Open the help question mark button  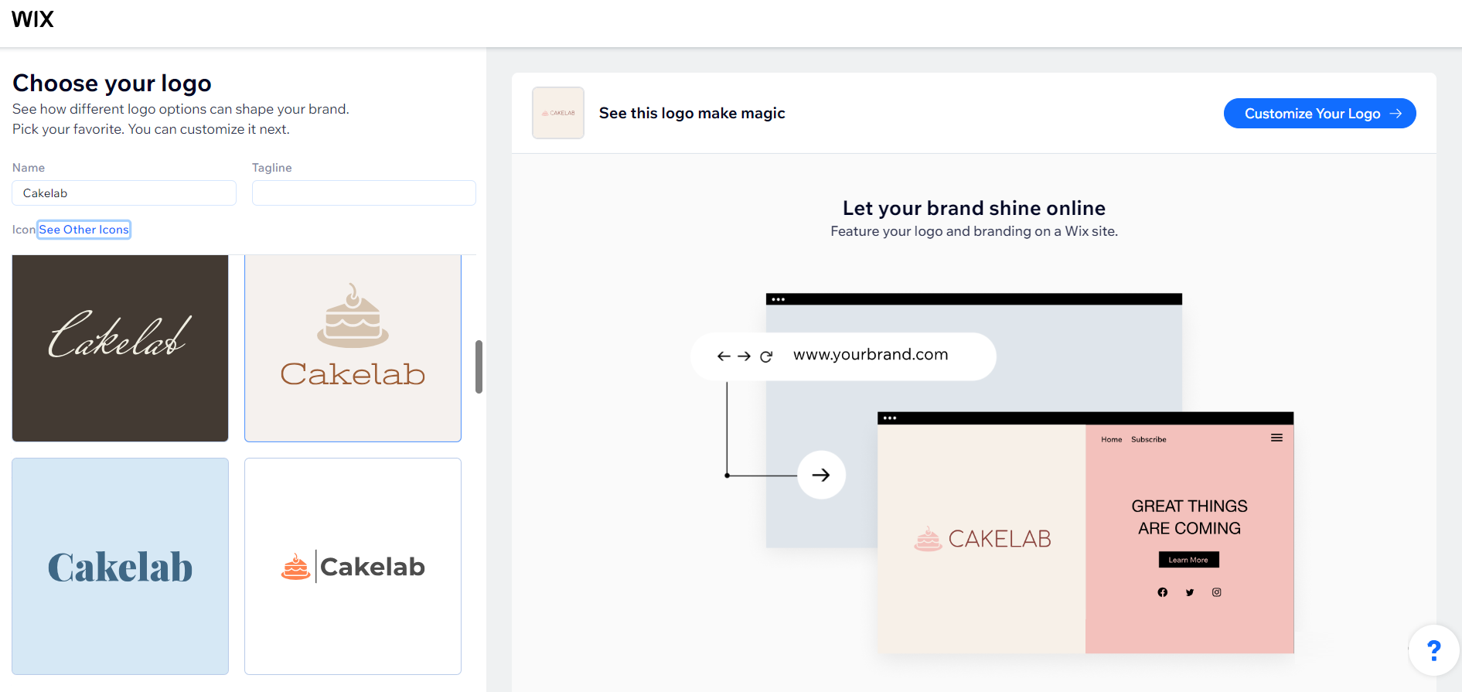1433,650
